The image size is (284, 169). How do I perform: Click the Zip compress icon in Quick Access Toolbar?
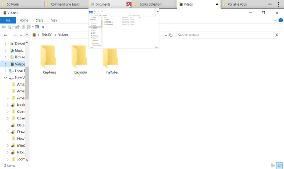coord(23,27)
